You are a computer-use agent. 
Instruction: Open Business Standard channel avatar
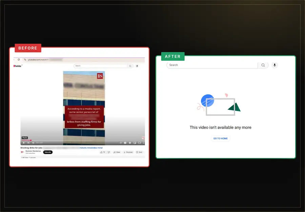tap(22, 152)
